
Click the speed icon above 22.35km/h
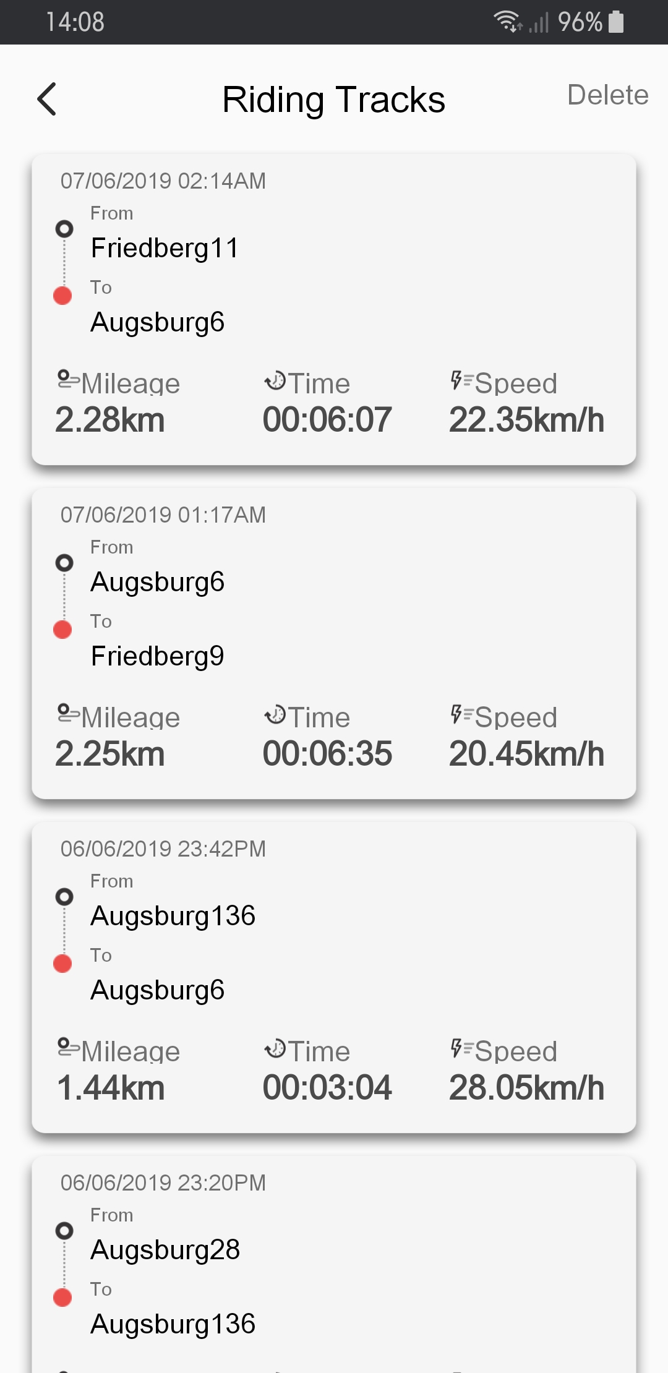[x=461, y=380]
